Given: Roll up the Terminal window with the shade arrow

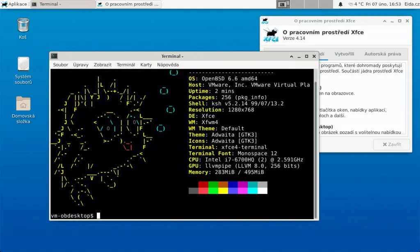Looking at the screenshot, I should pyautogui.click(x=292, y=57).
